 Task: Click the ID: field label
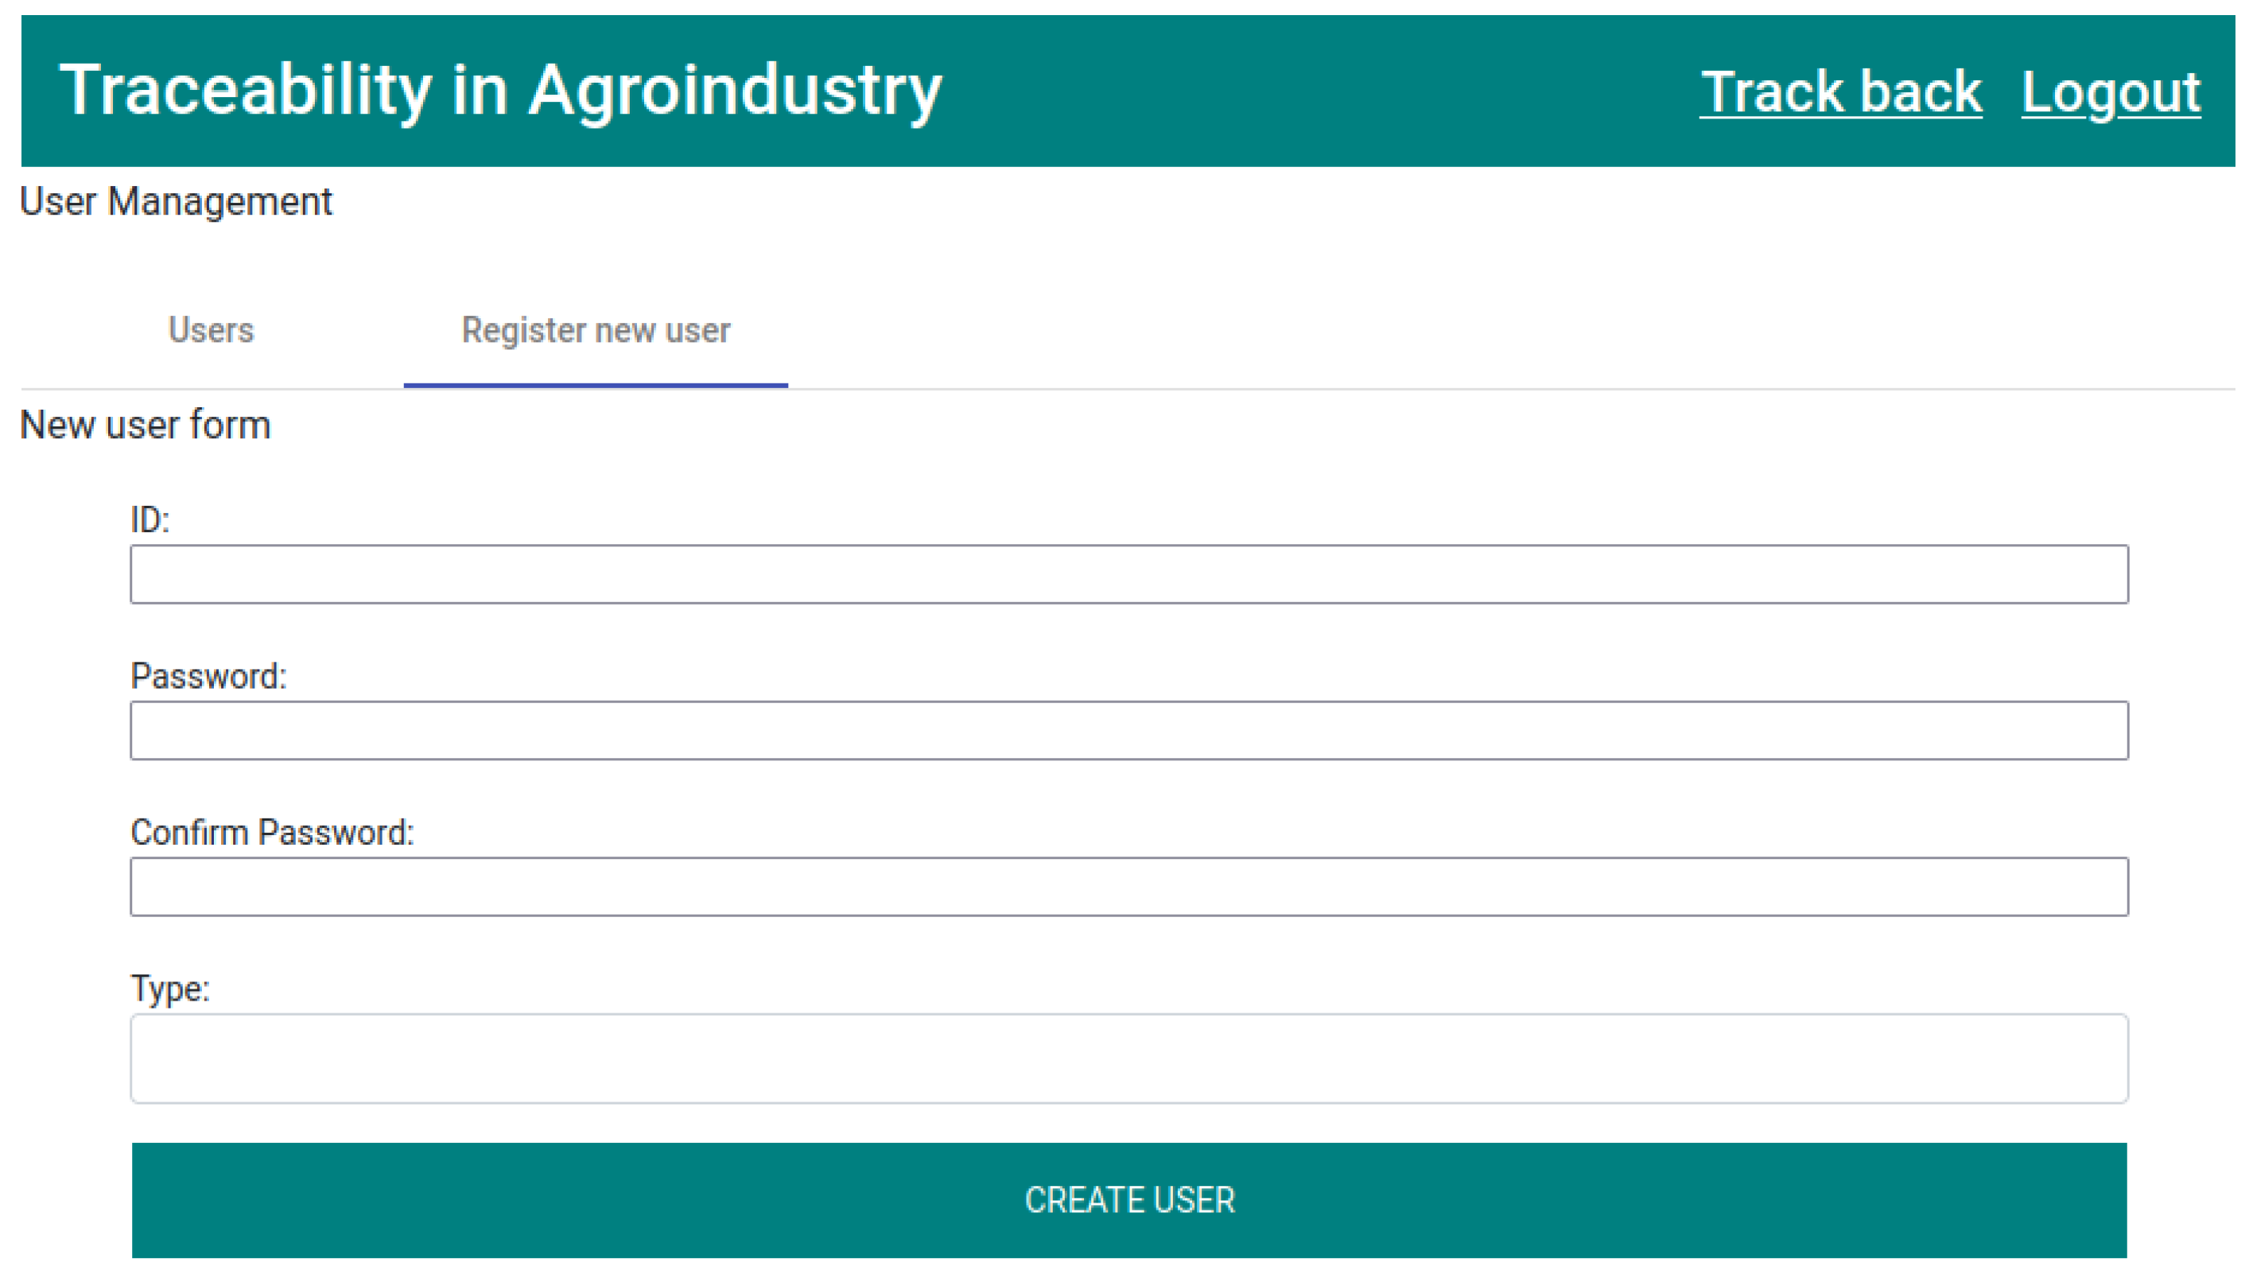click(150, 520)
